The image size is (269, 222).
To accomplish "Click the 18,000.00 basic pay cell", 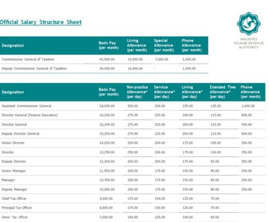I will (x=107, y=106).
